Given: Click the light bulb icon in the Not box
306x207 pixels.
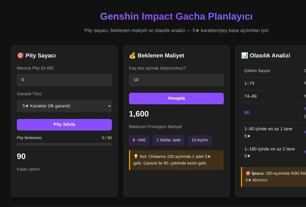Looking at the screenshot, I should [x=136, y=156].
